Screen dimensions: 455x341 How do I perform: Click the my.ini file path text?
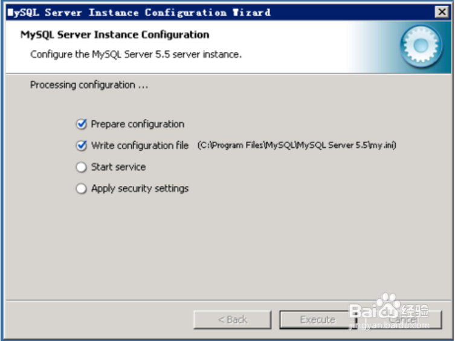297,146
